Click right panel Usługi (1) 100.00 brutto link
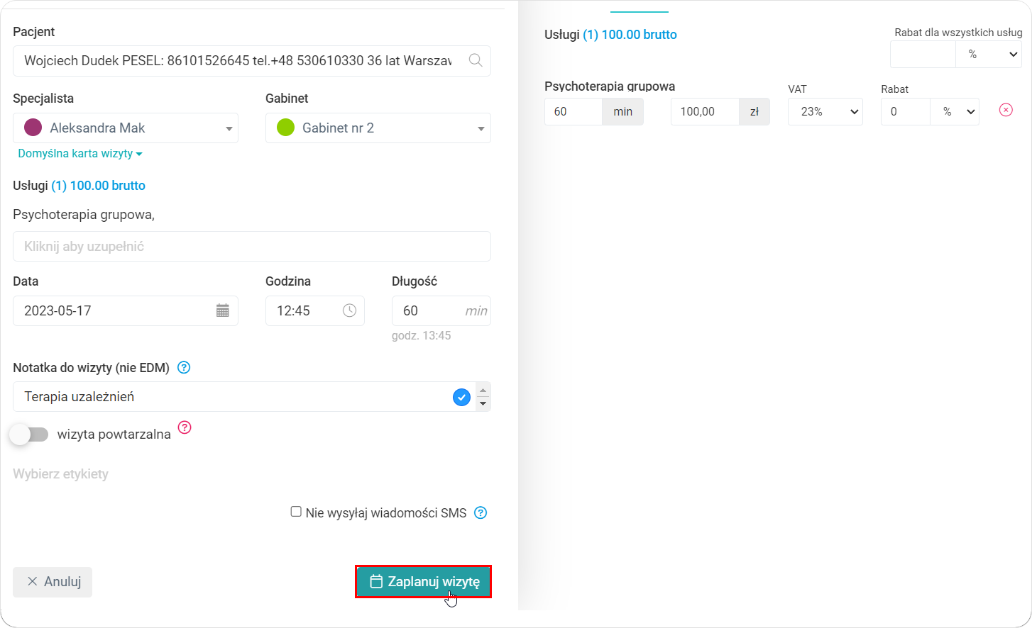 tap(630, 35)
